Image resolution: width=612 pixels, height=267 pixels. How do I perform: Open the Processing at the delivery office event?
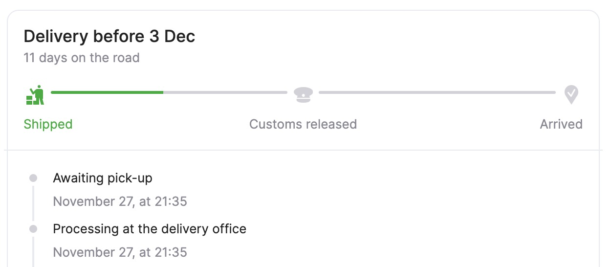[150, 228]
